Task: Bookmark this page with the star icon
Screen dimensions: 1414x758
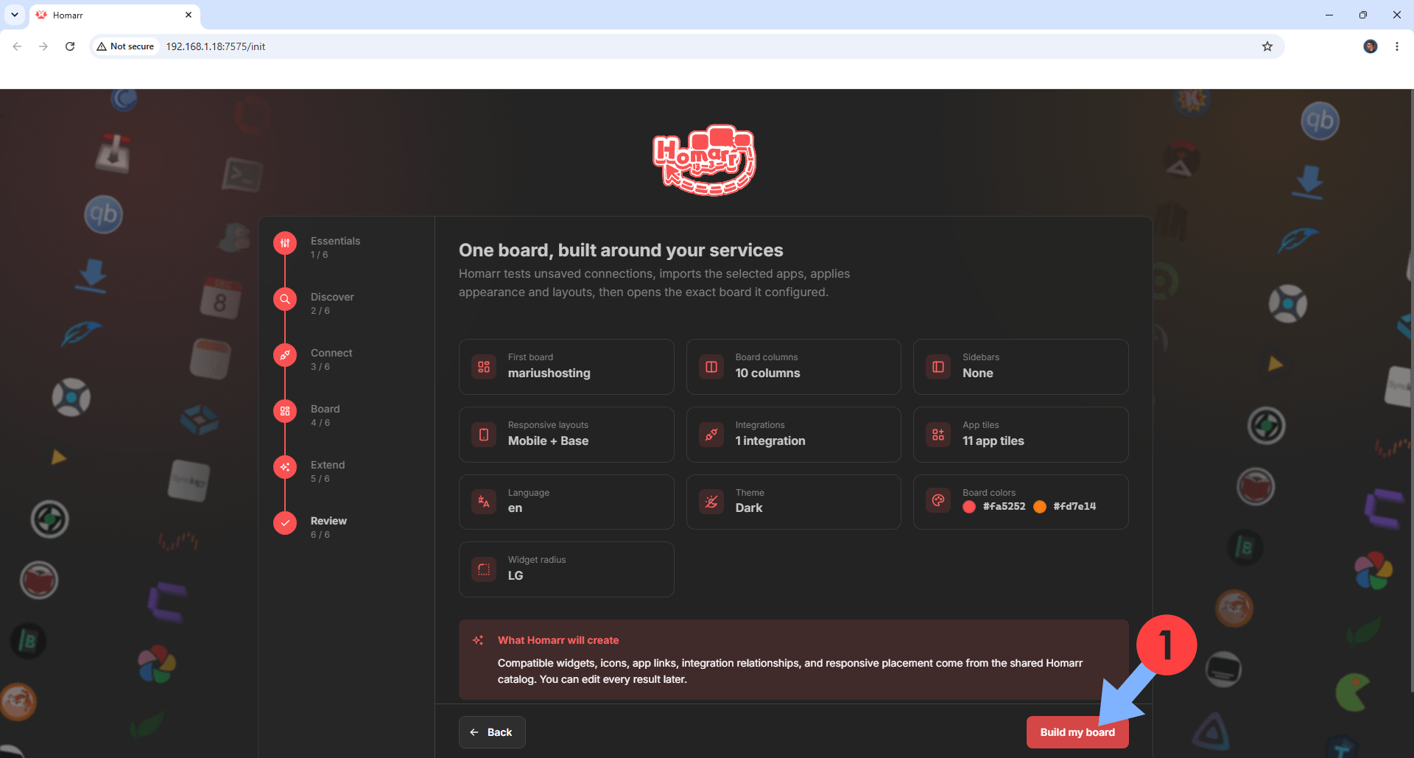Action: [1267, 46]
